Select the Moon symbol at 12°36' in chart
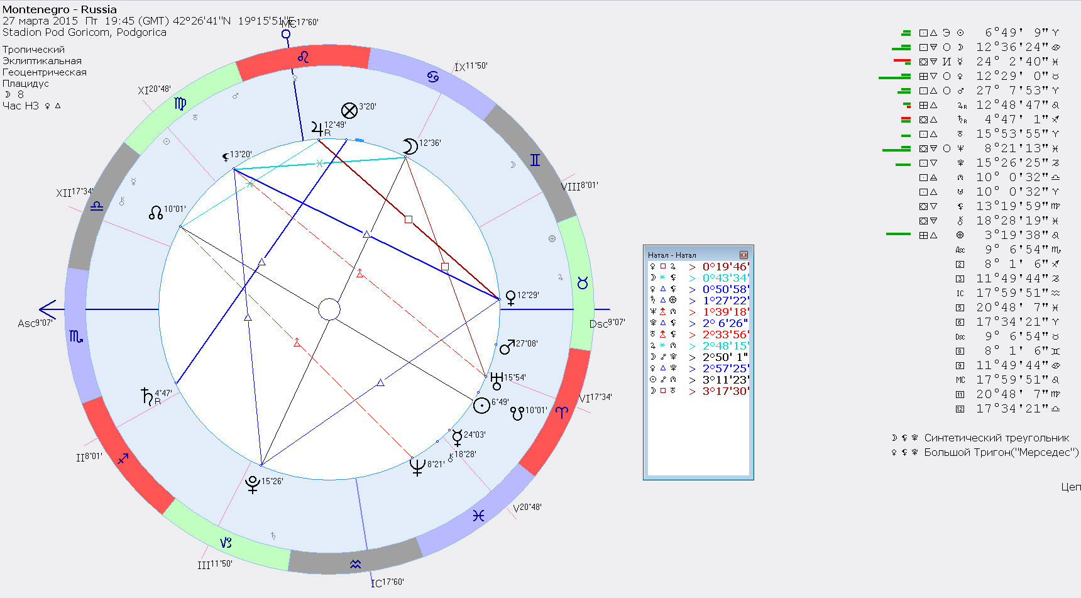The image size is (1081, 598). point(410,147)
